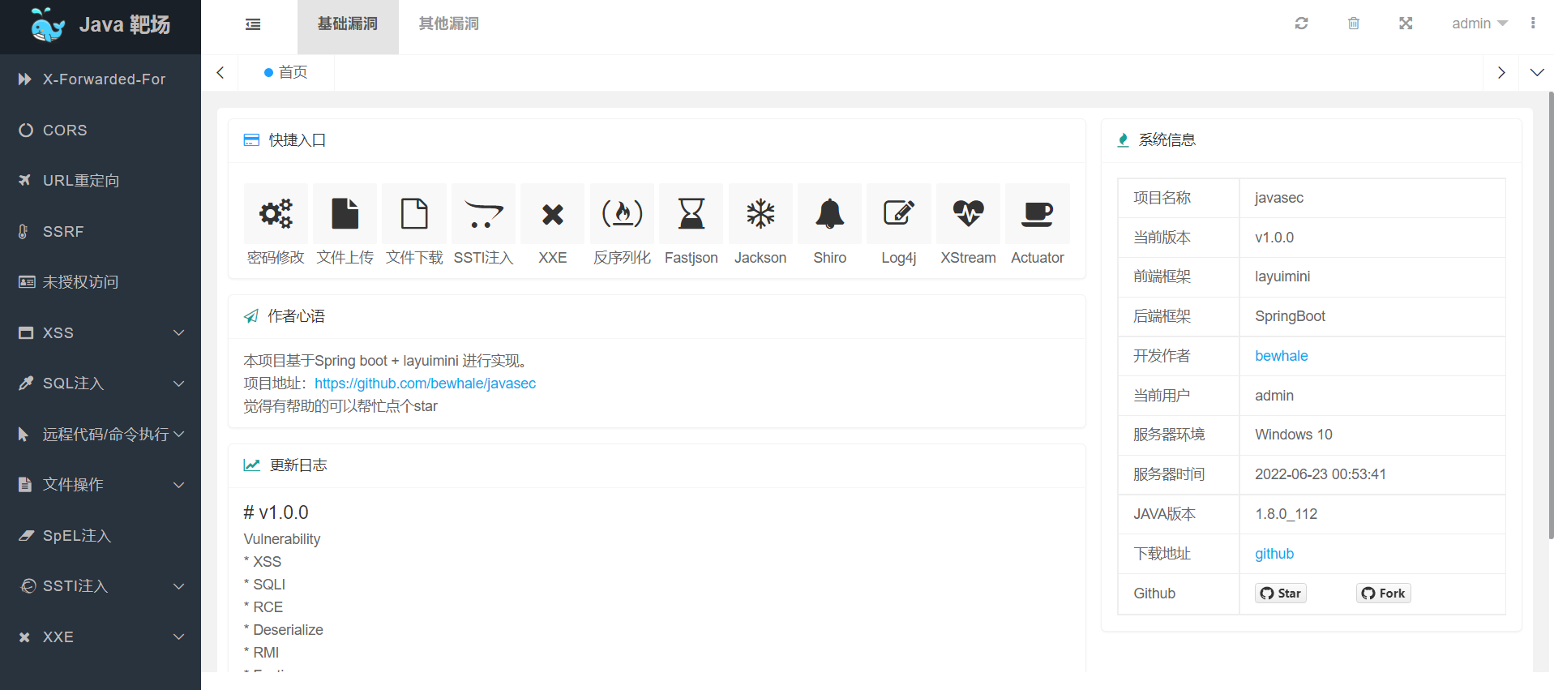Click the javasec project name value
This screenshot has height=690, width=1554.
click(x=1279, y=198)
